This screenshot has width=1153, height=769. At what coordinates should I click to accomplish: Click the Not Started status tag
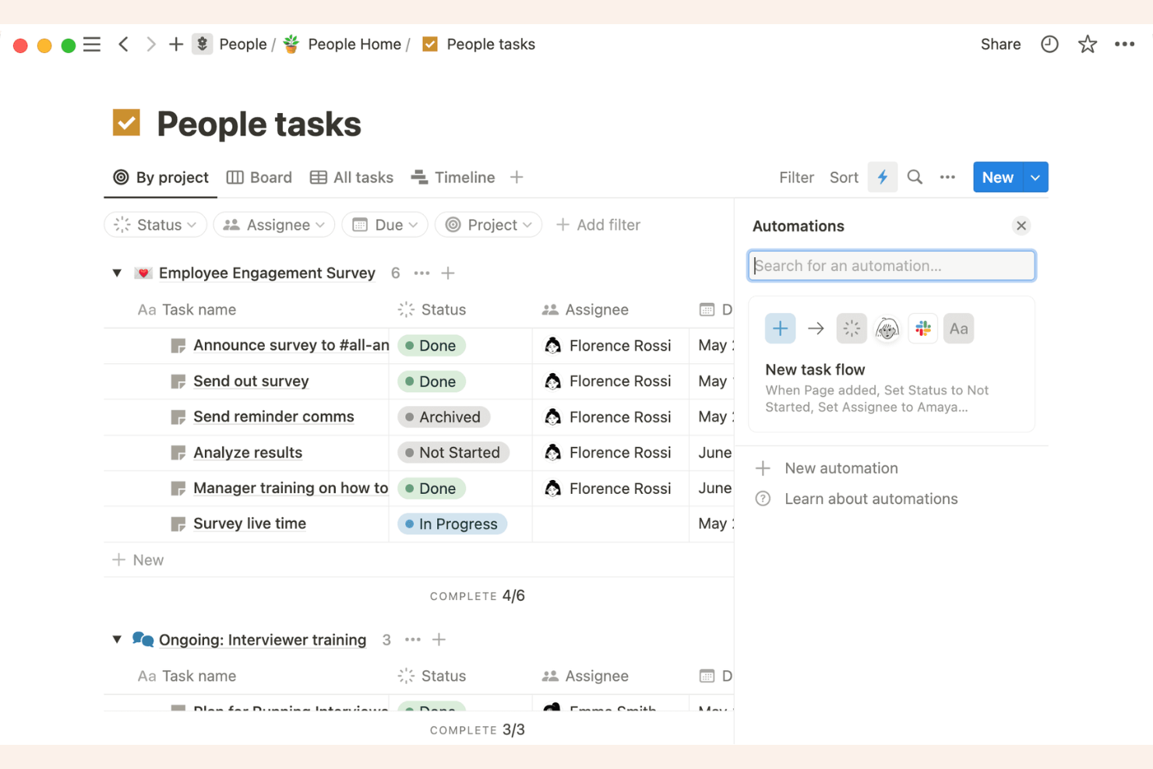[453, 453]
